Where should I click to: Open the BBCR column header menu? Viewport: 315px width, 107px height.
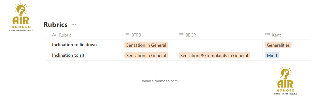(191, 35)
